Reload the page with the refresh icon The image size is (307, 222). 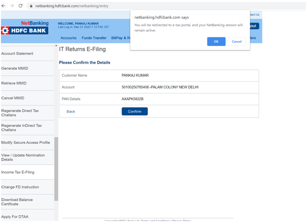click(21, 6)
